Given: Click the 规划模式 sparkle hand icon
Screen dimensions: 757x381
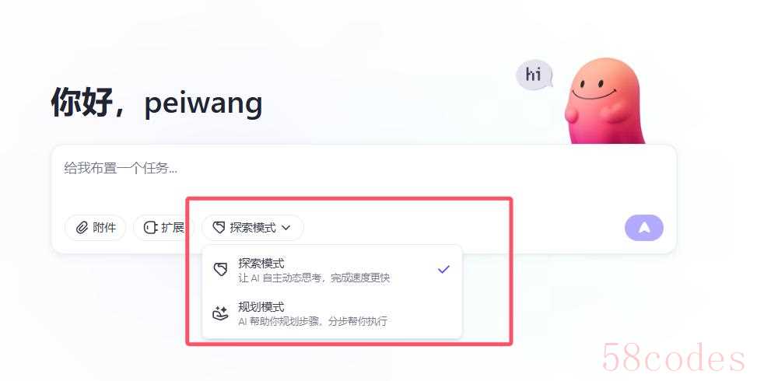Looking at the screenshot, I should pos(220,313).
